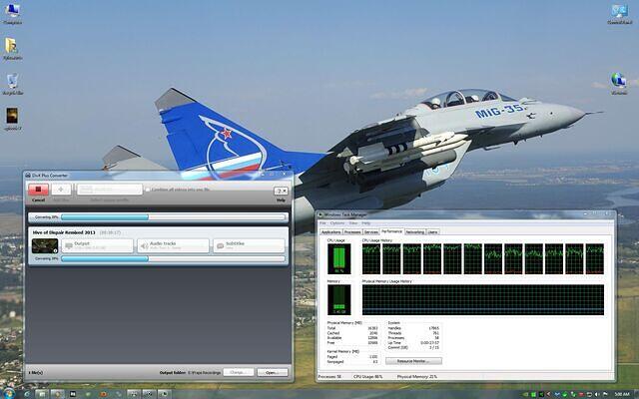Open the folder icon on the desktop

[x=13, y=48]
